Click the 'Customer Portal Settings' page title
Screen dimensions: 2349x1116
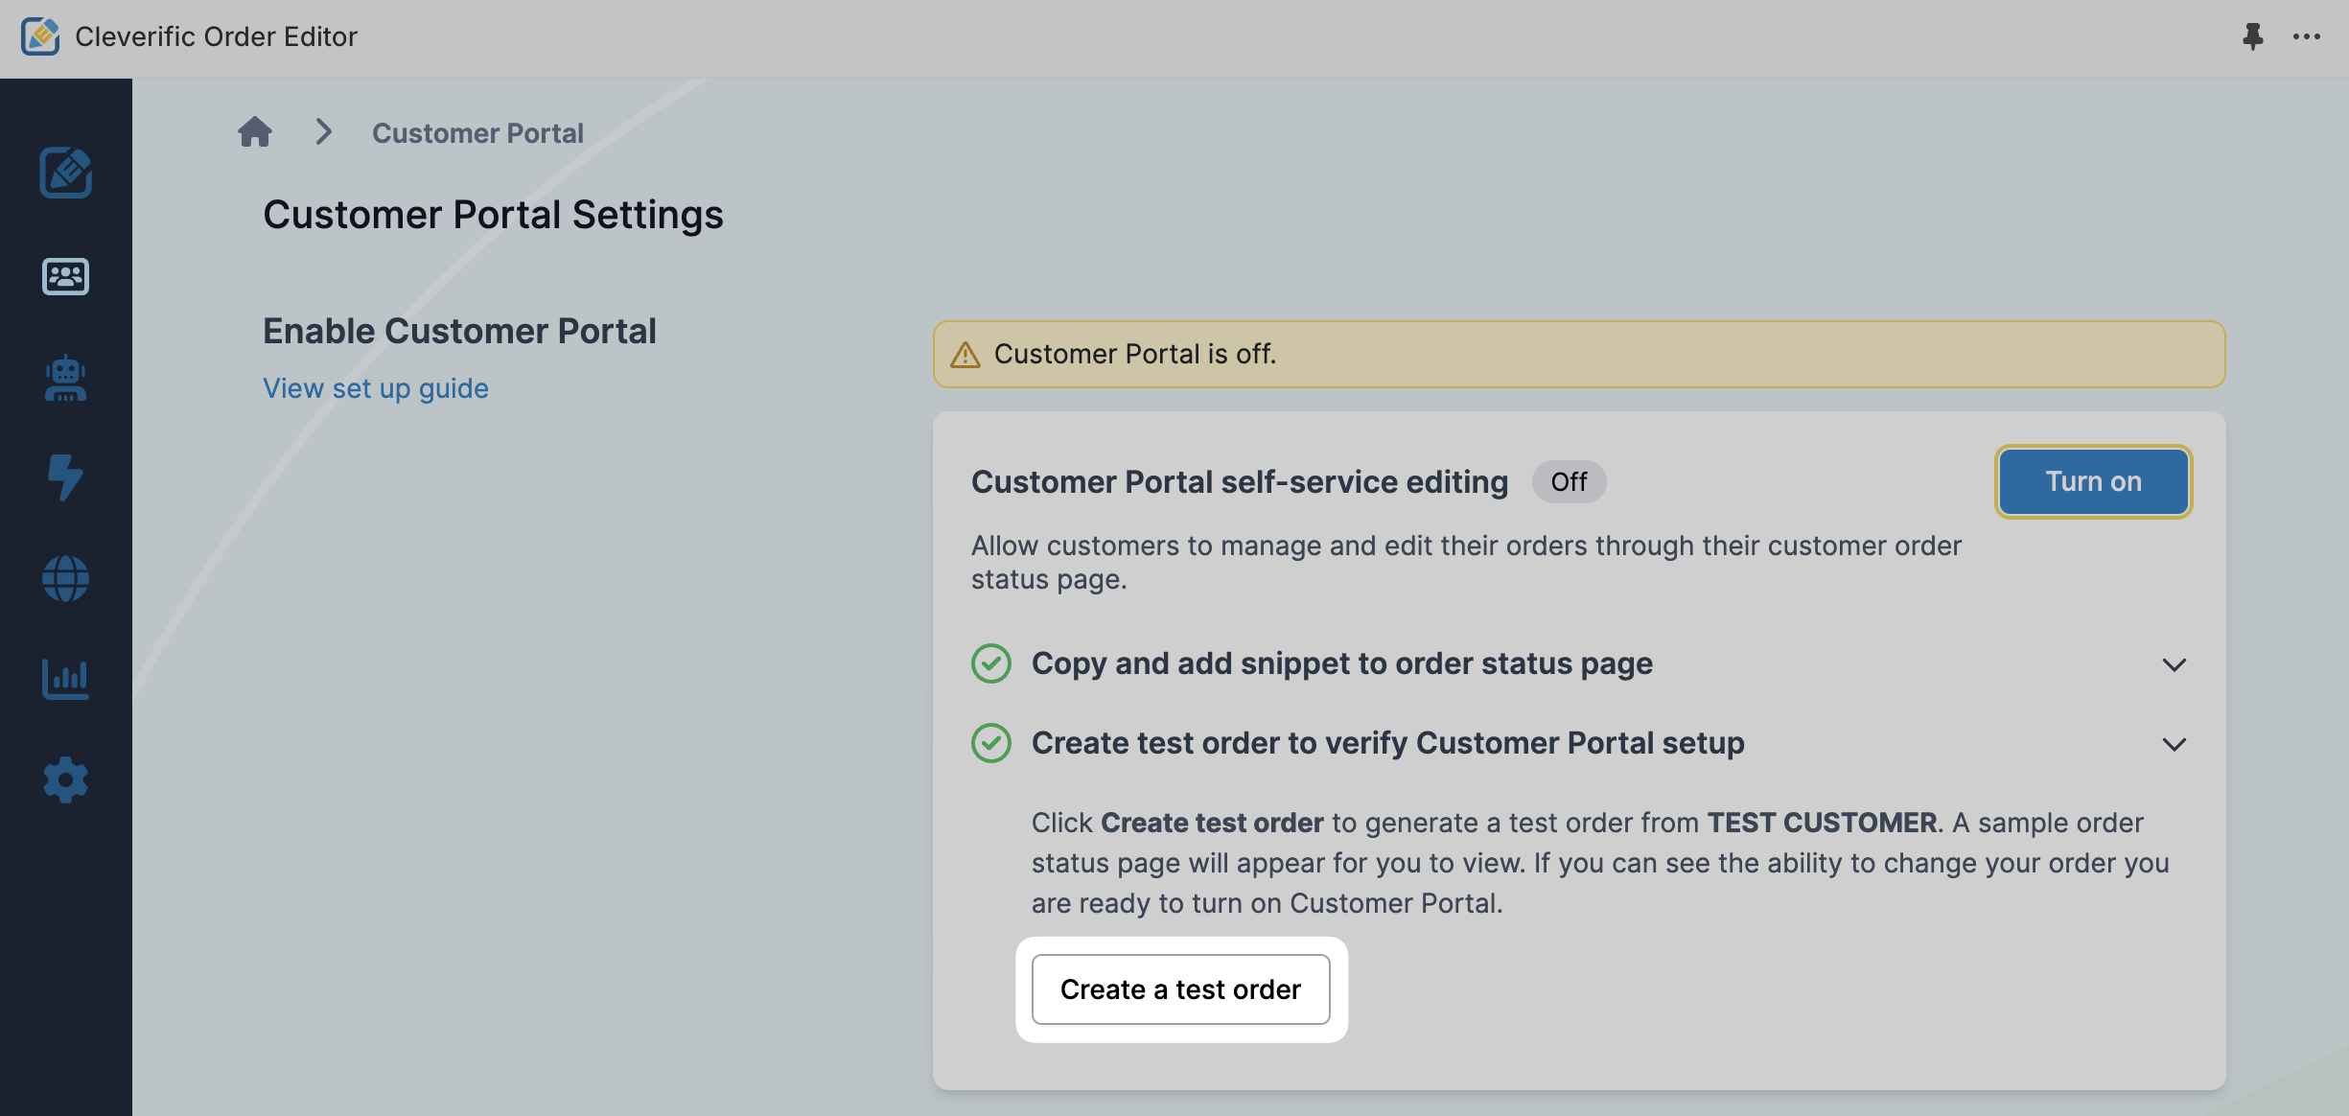493,215
